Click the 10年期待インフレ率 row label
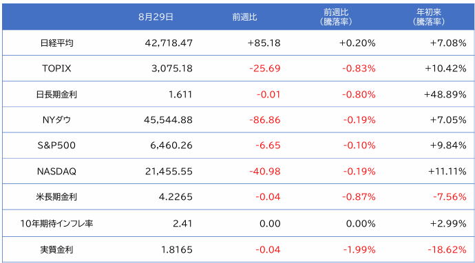475x263 pixels. pyautogui.click(x=56, y=223)
